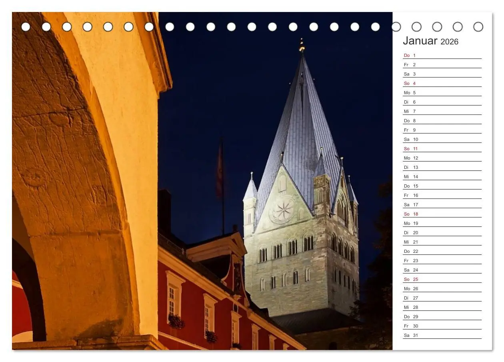
Task: Select the red 'So 18' calendar row
Action: click(x=442, y=214)
